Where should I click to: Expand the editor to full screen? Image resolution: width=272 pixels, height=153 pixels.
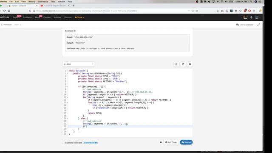[x=259, y=25]
